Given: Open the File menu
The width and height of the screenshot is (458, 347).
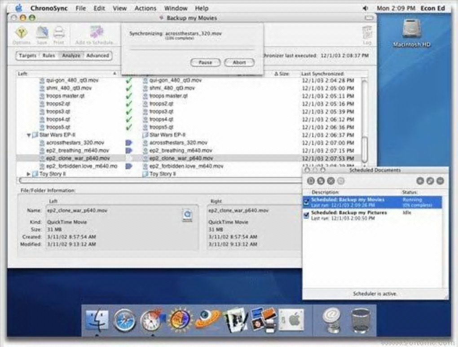Looking at the screenshot, I should point(81,9).
